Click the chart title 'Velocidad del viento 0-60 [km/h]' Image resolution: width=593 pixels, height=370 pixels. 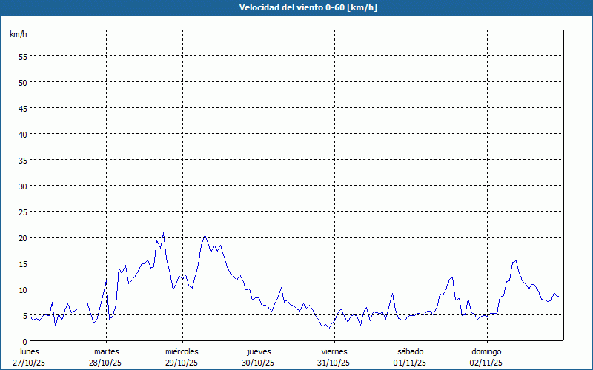click(x=296, y=8)
